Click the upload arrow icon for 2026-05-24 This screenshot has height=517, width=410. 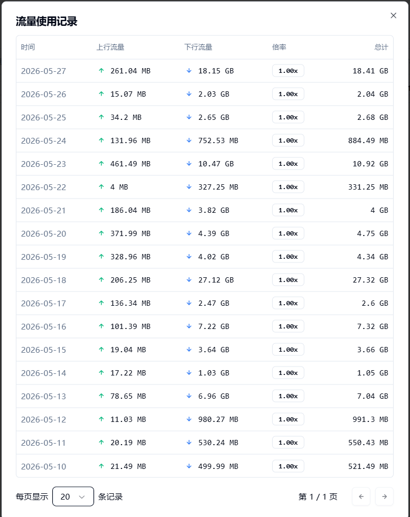pos(101,140)
